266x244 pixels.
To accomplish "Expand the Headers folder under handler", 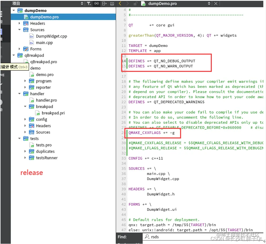I will pyautogui.click(x=25, y=126).
